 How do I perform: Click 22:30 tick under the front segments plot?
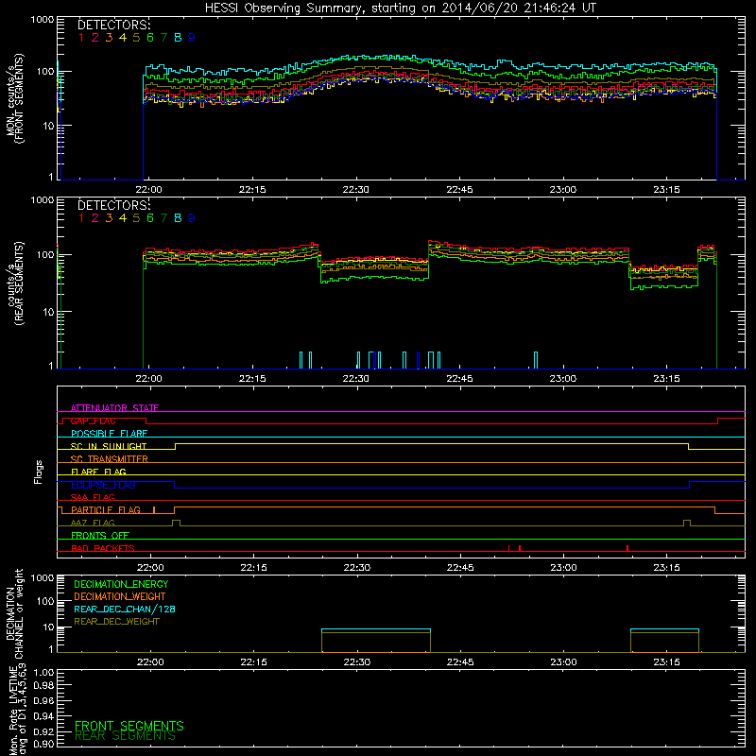[356, 190]
